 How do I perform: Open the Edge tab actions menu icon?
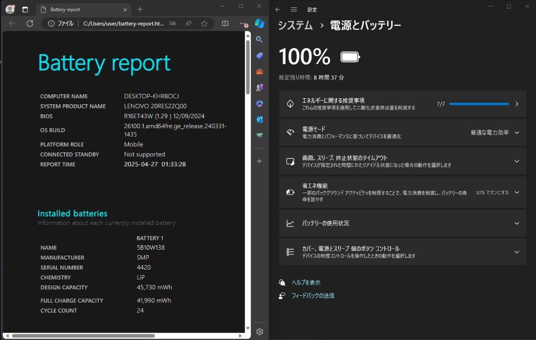[25, 9]
